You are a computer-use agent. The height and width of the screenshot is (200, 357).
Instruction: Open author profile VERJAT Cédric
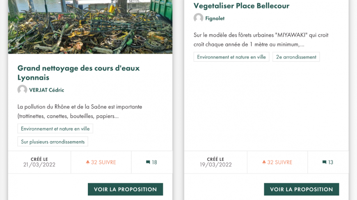click(46, 90)
